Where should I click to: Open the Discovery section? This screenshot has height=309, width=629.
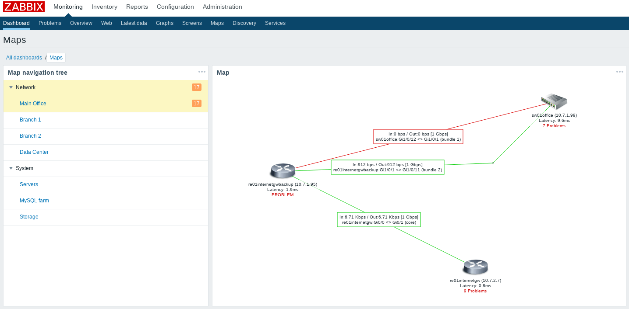(x=244, y=23)
